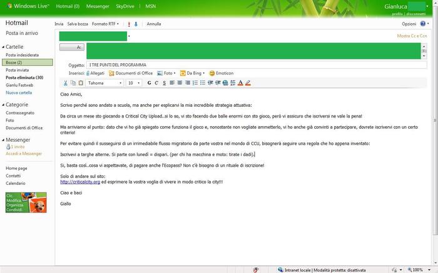Image resolution: width=438 pixels, height=273 pixels.
Task: Open Posta inviata folder
Action: (x=18, y=70)
